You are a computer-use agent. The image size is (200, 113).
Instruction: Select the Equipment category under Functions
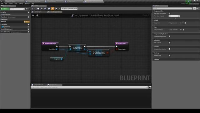coord(4,19)
